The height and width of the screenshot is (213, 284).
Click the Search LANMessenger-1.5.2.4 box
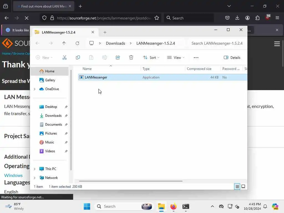click(217, 43)
